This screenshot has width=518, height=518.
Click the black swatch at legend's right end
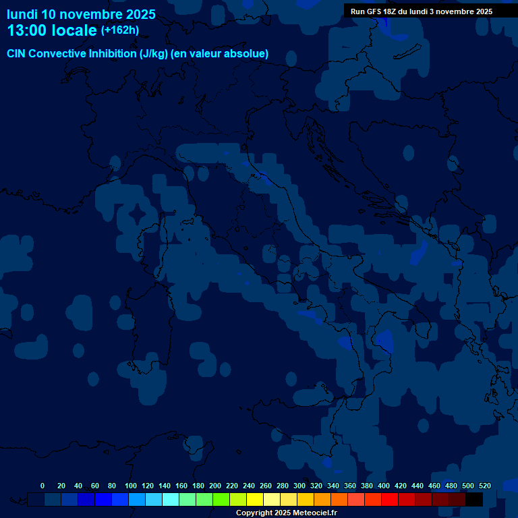(475, 499)
